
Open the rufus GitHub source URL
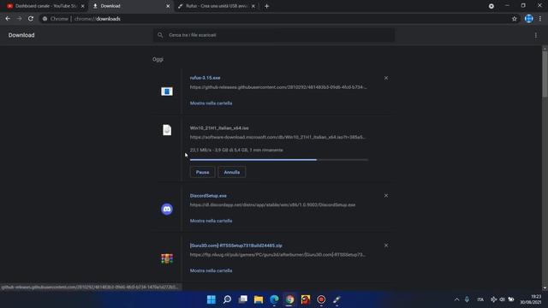pos(278,87)
